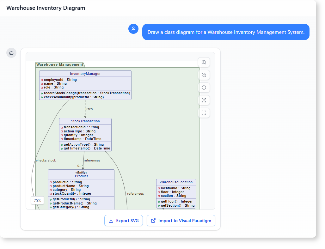Select the StockTransaction class header
This screenshot has width=325, height=249.
(x=85, y=121)
